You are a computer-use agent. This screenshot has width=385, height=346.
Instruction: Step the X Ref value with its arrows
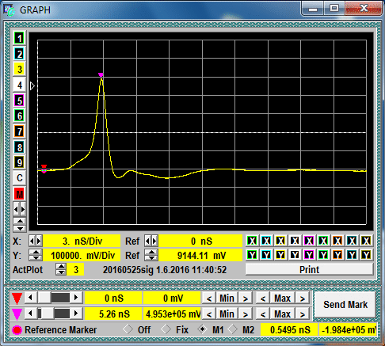click(x=151, y=241)
